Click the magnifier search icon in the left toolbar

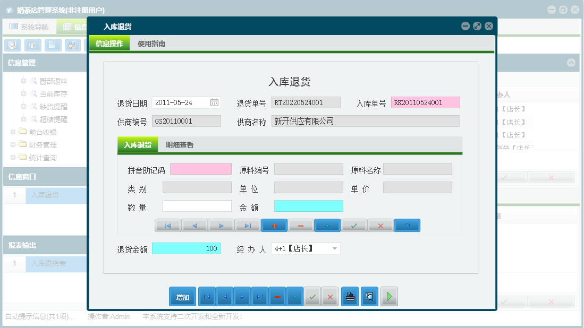coord(12,45)
